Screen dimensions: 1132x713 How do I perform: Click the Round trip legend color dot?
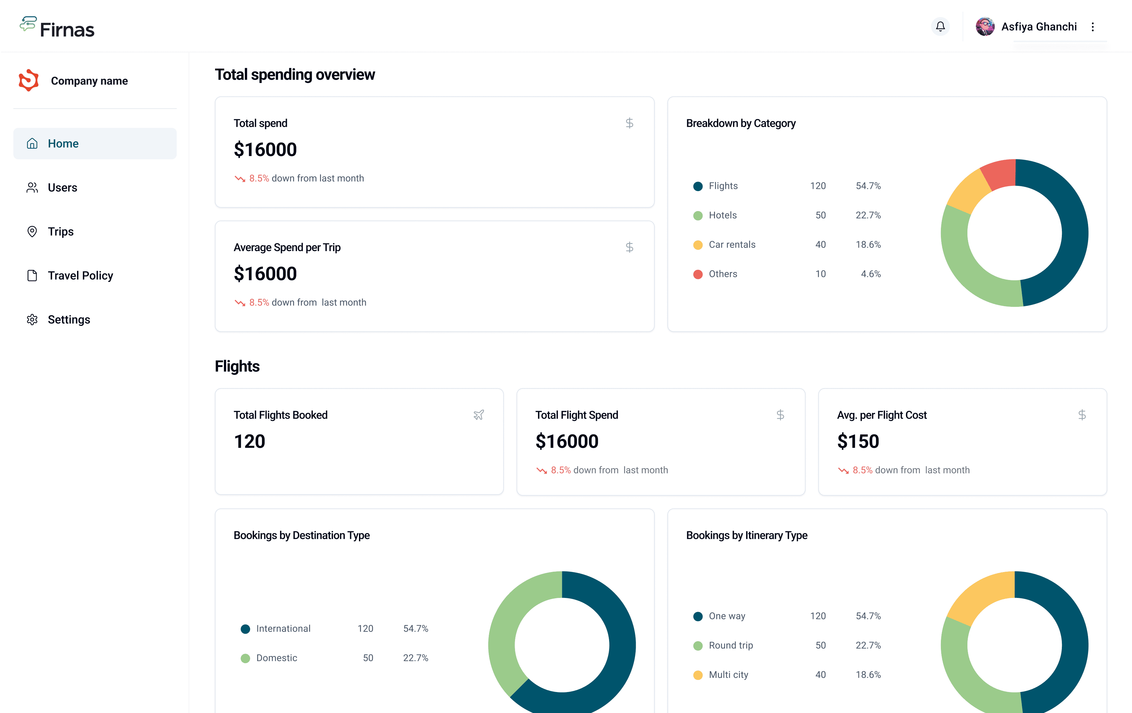pos(698,646)
